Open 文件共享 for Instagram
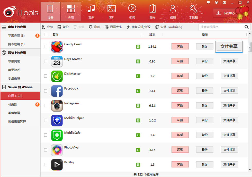Image resolution: width=252 pixels, height=177 pixels. coord(229,105)
